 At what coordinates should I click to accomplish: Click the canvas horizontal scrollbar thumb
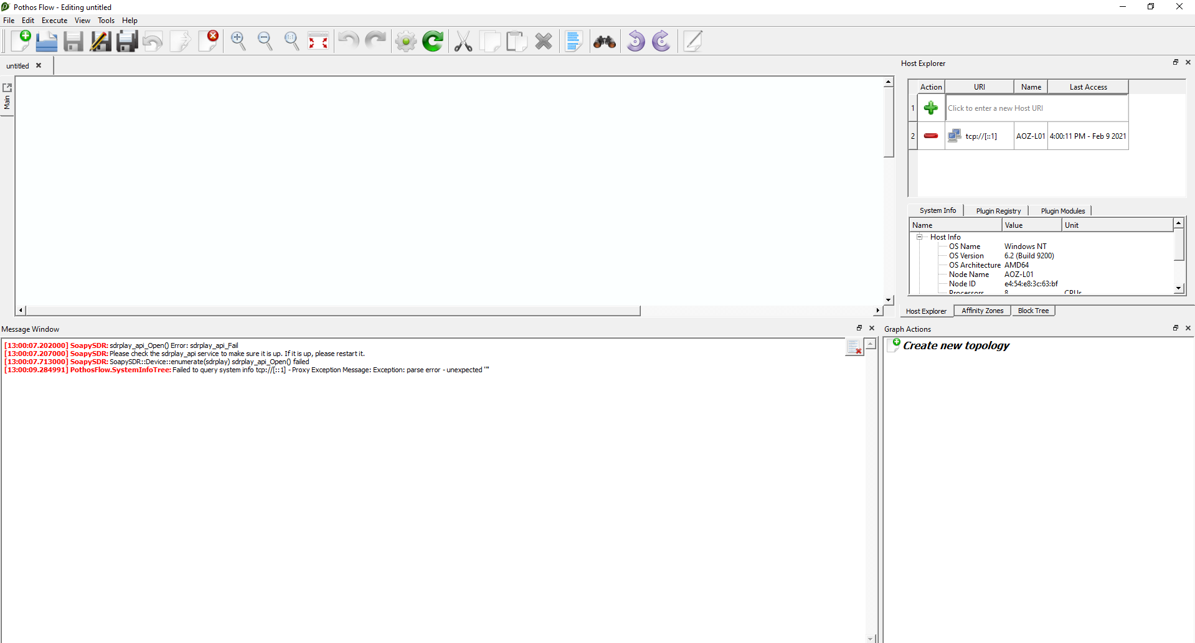click(333, 311)
